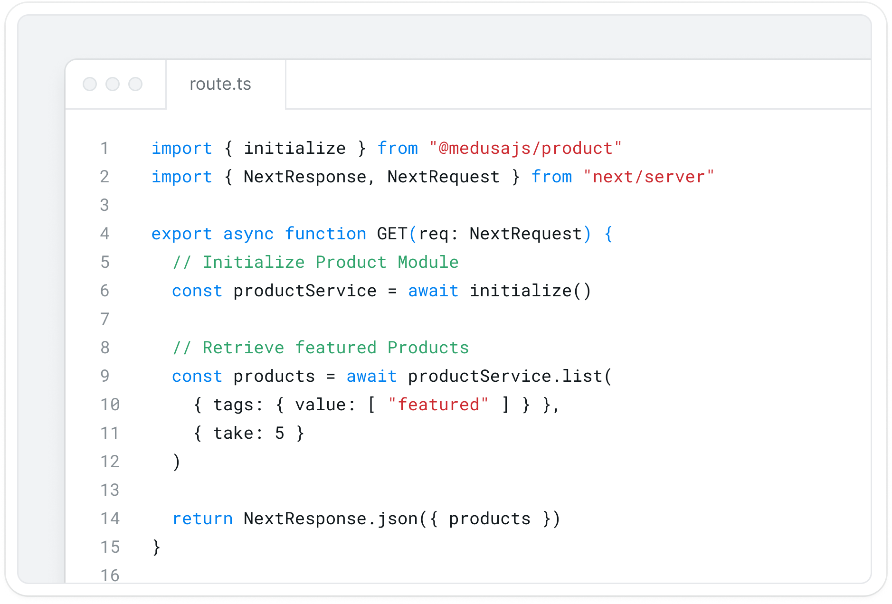This screenshot has height=604, width=892.
Task: Click the function keyword on line 4
Action: [325, 234]
